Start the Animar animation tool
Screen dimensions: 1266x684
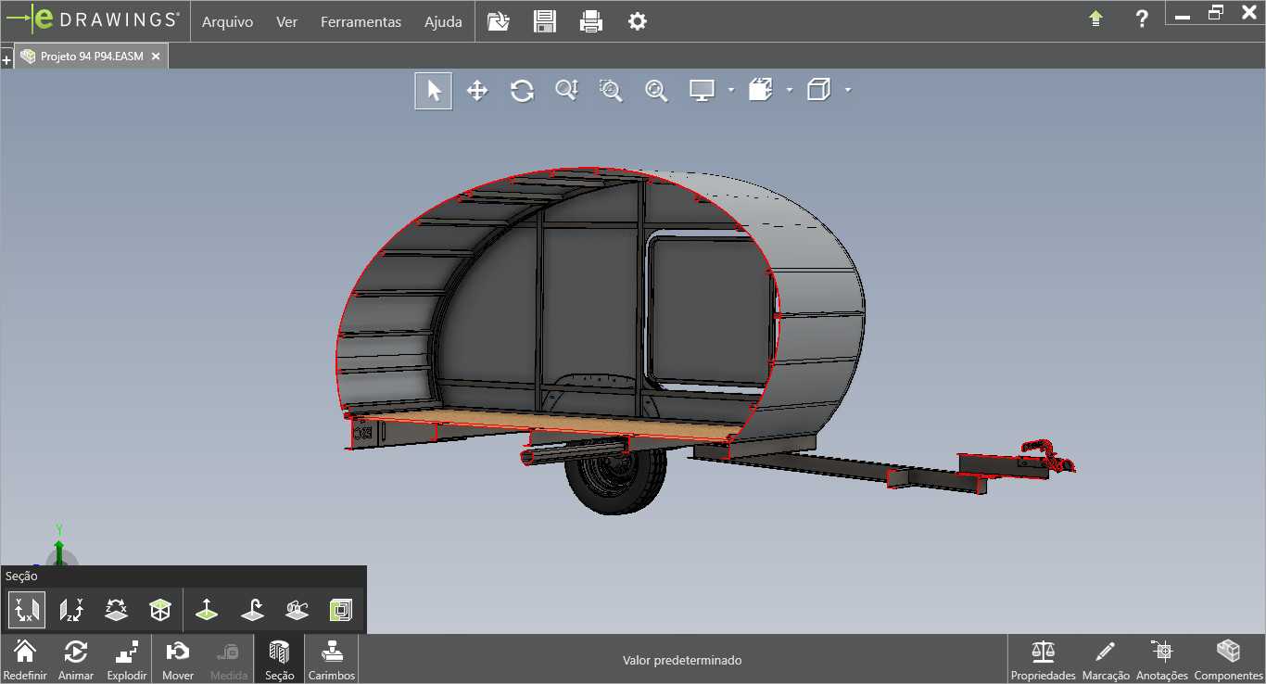76,659
